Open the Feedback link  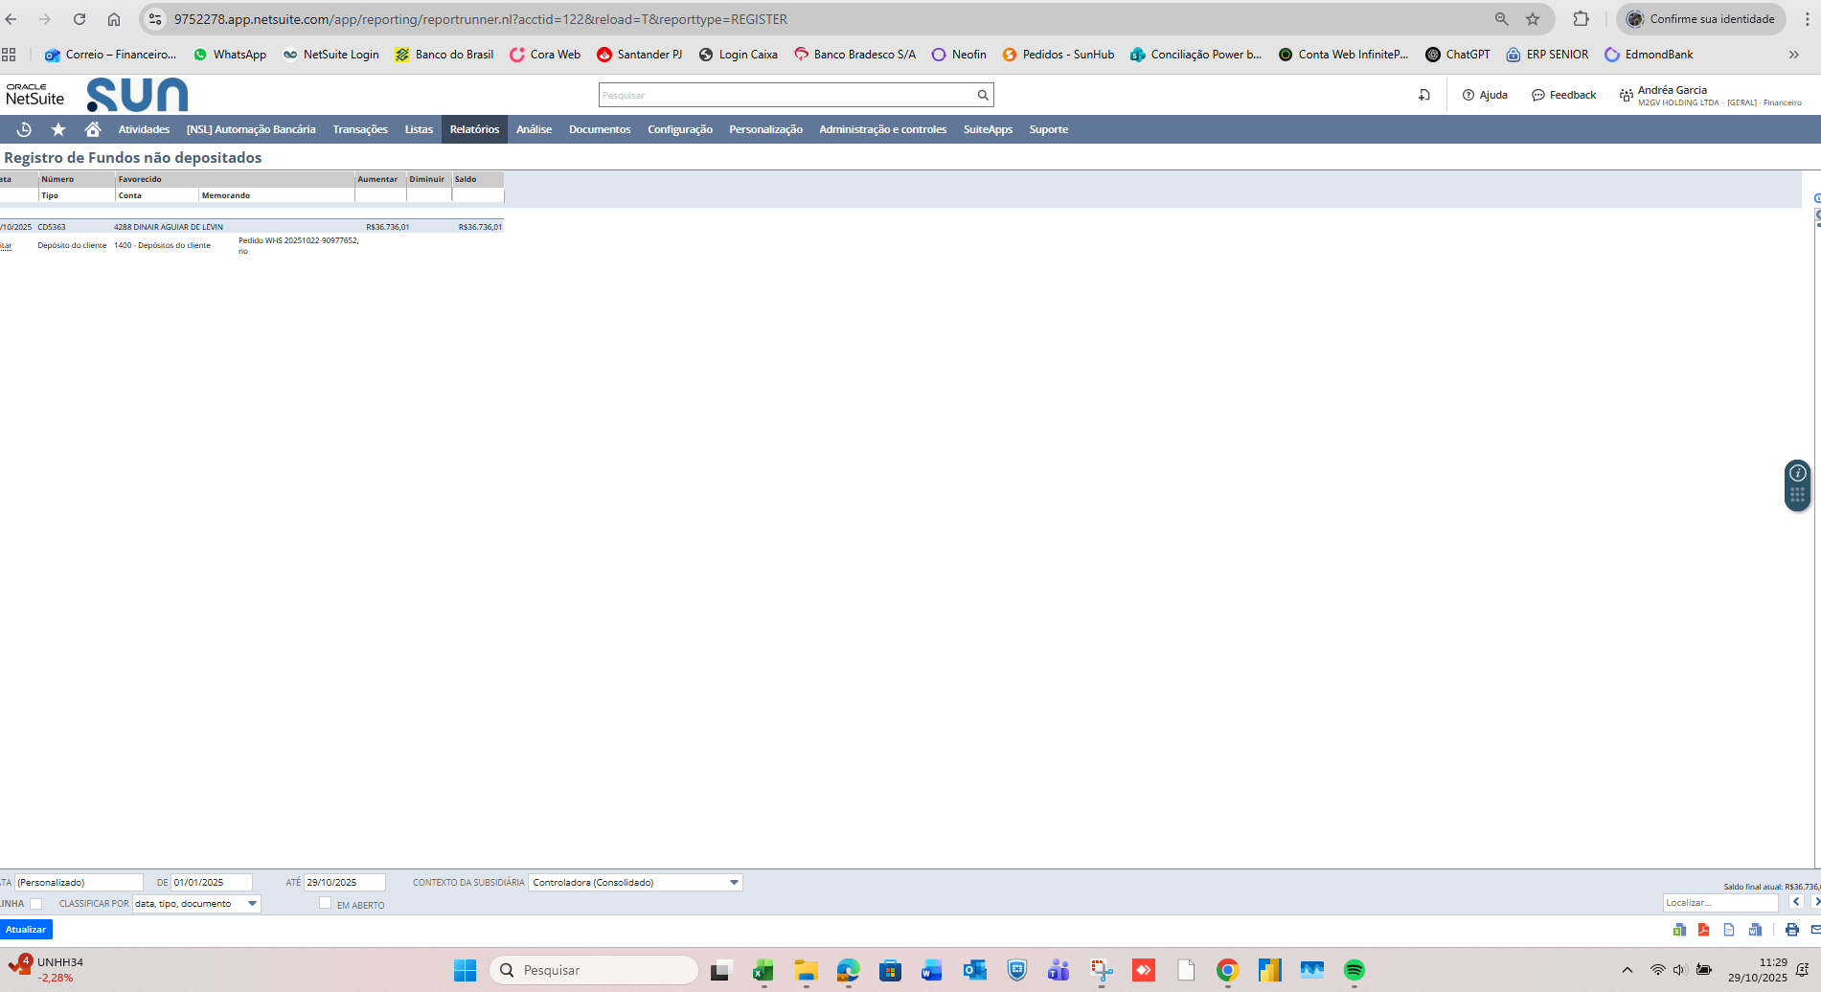tap(1563, 95)
